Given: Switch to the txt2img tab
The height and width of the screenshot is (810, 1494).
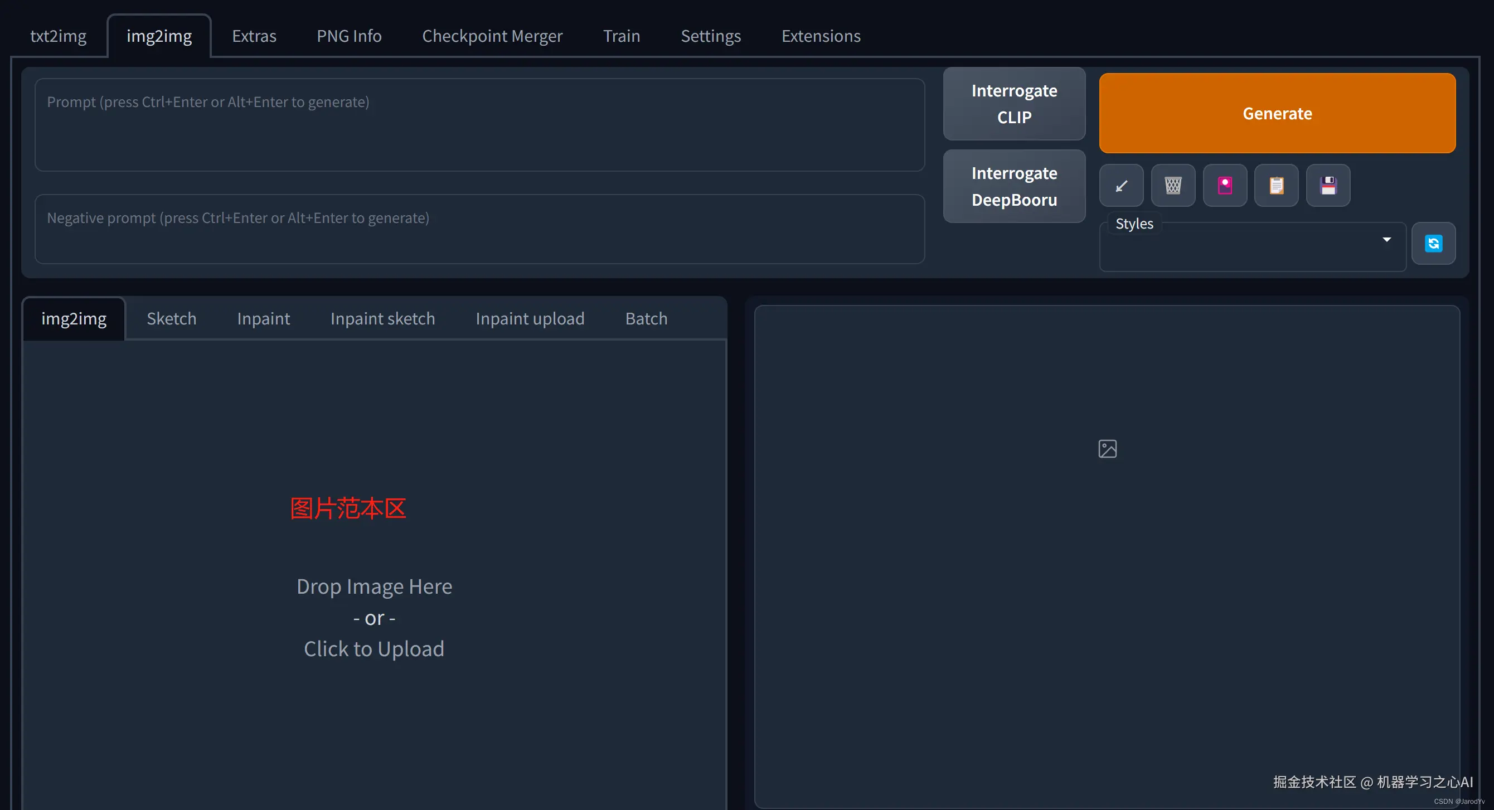Looking at the screenshot, I should coord(58,36).
